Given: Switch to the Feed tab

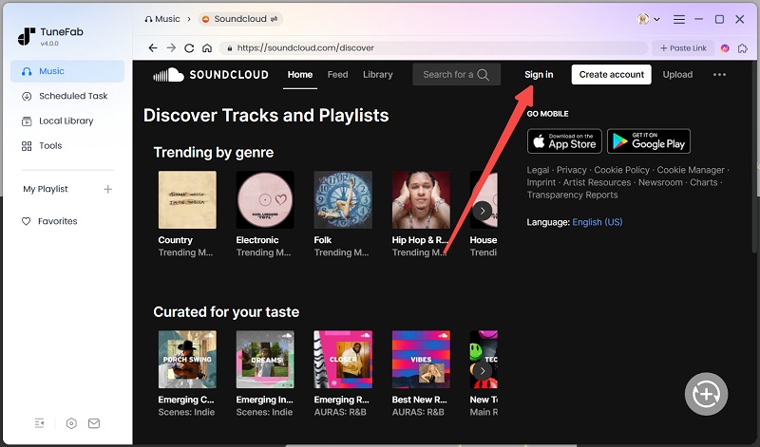Looking at the screenshot, I should tap(337, 75).
